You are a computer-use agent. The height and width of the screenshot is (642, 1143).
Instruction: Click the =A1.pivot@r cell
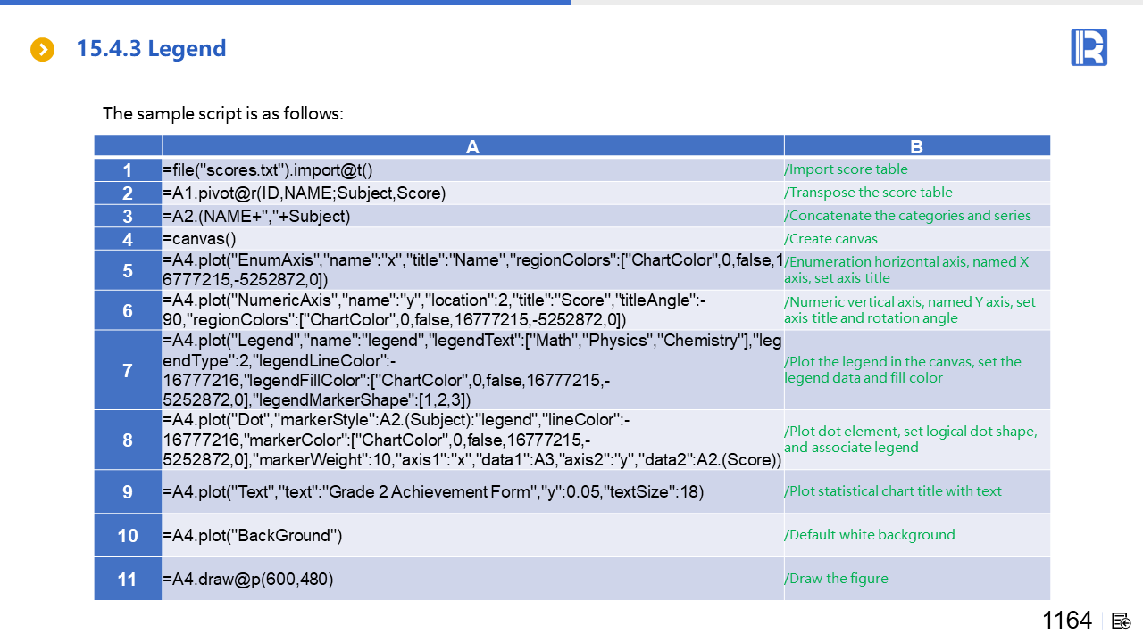[x=304, y=193]
